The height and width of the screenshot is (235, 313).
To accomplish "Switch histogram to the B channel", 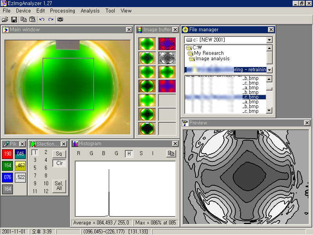I will [104, 153].
